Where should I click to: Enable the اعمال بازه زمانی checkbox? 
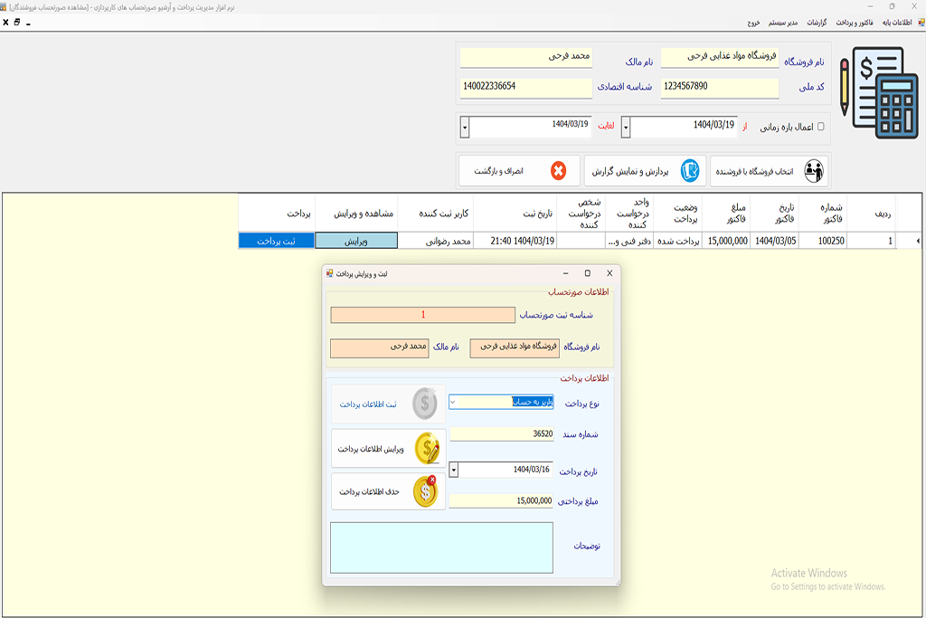coord(821,127)
